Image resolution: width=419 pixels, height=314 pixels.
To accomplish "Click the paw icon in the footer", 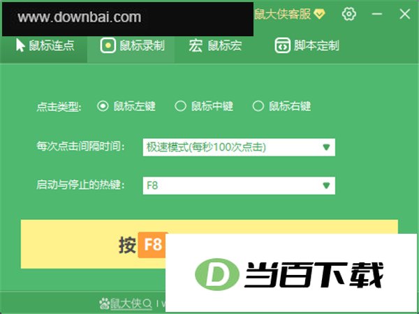I will (x=105, y=304).
